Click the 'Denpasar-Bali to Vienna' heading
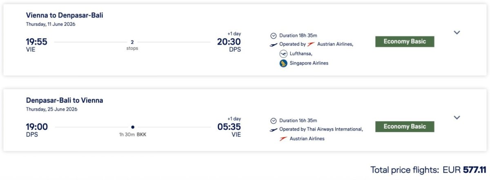The image size is (490, 180). point(65,100)
